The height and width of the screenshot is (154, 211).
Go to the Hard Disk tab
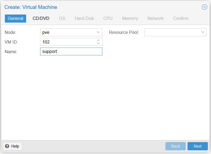(84, 18)
